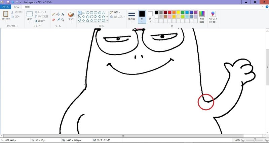Screen dimensions: 269x143
Task: Expand the shapes gallery with the bottom arrow
Action: [107, 21]
